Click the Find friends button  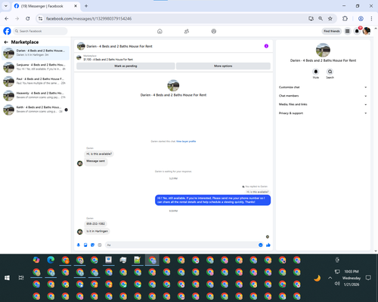click(x=332, y=31)
